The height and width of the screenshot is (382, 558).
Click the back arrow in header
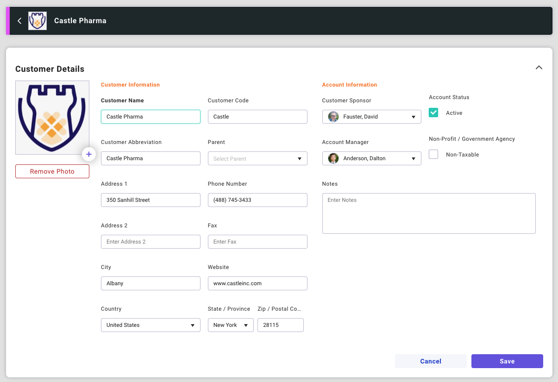[x=19, y=21]
